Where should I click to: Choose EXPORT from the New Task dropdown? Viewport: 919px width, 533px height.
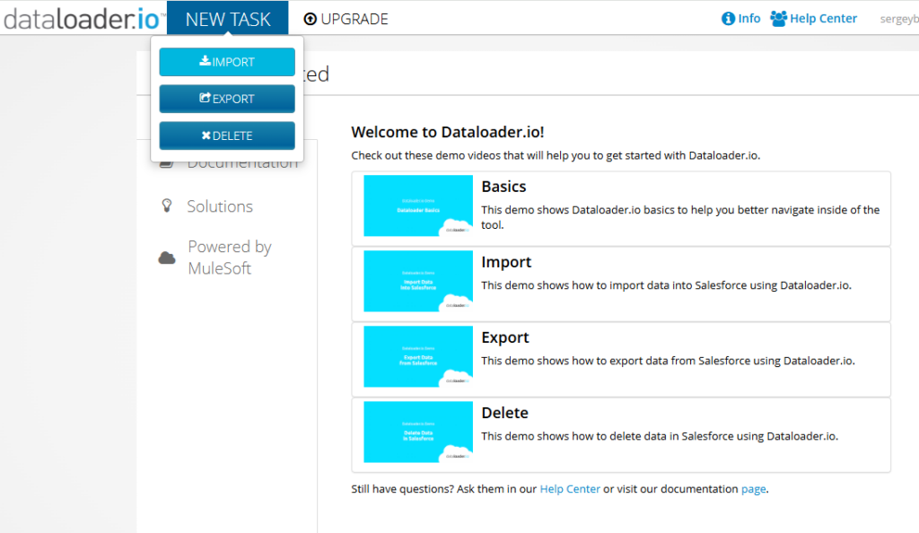click(227, 99)
